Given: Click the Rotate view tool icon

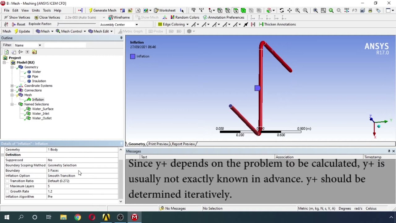Looking at the screenshot, I should point(282,10).
